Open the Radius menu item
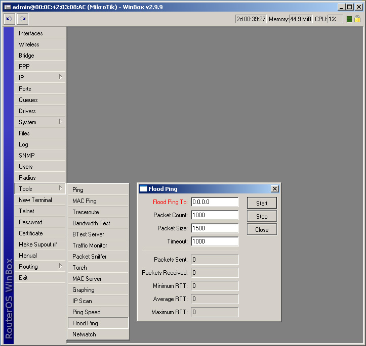 pyautogui.click(x=40, y=178)
